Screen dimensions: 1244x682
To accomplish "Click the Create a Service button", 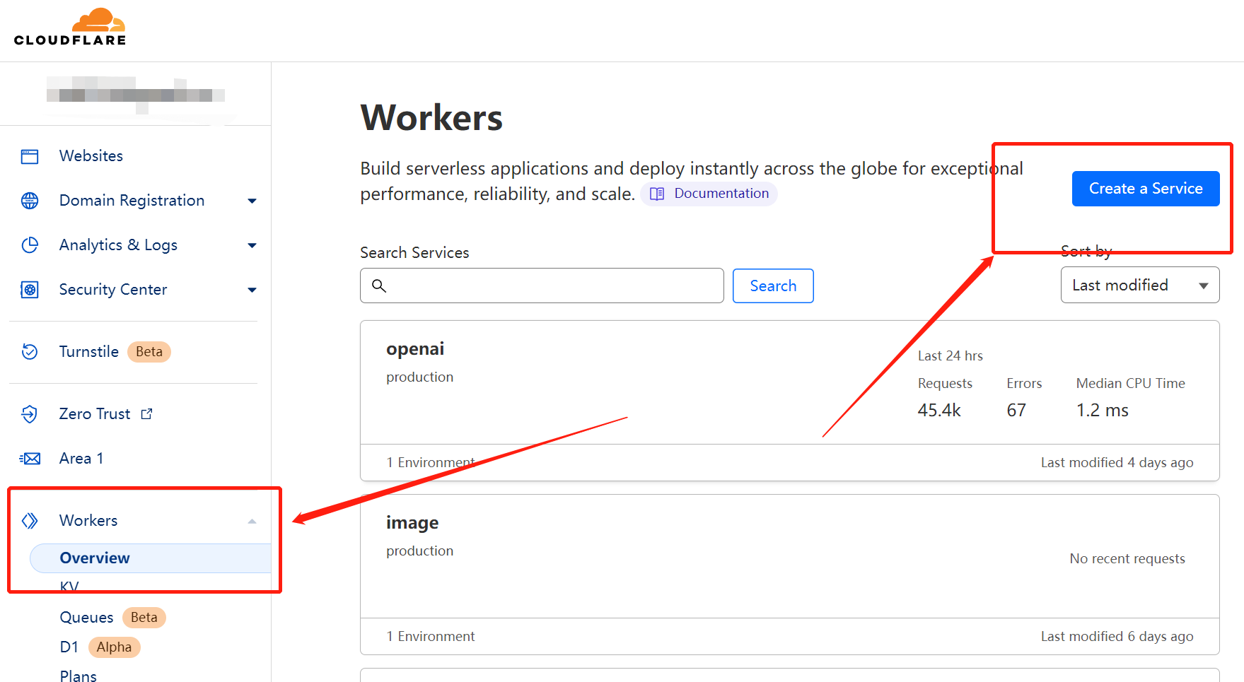I will [1146, 189].
